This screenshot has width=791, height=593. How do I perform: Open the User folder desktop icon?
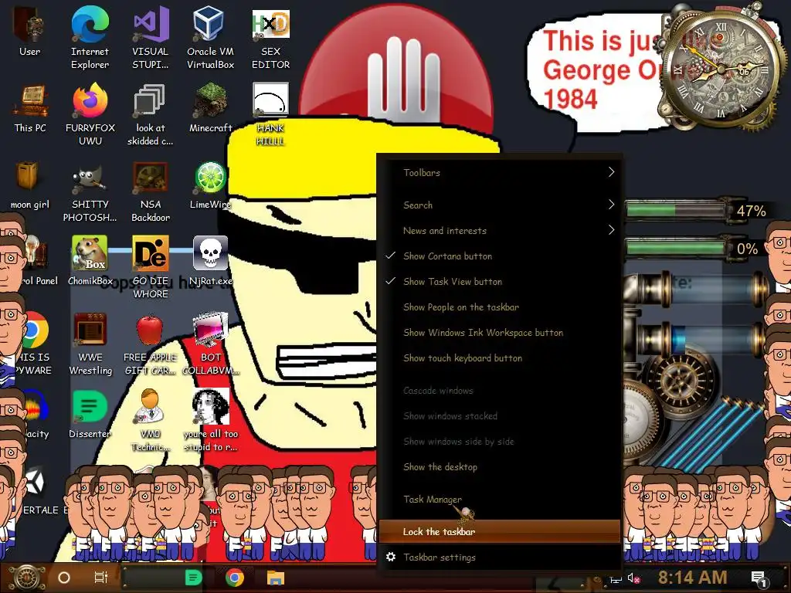30,32
